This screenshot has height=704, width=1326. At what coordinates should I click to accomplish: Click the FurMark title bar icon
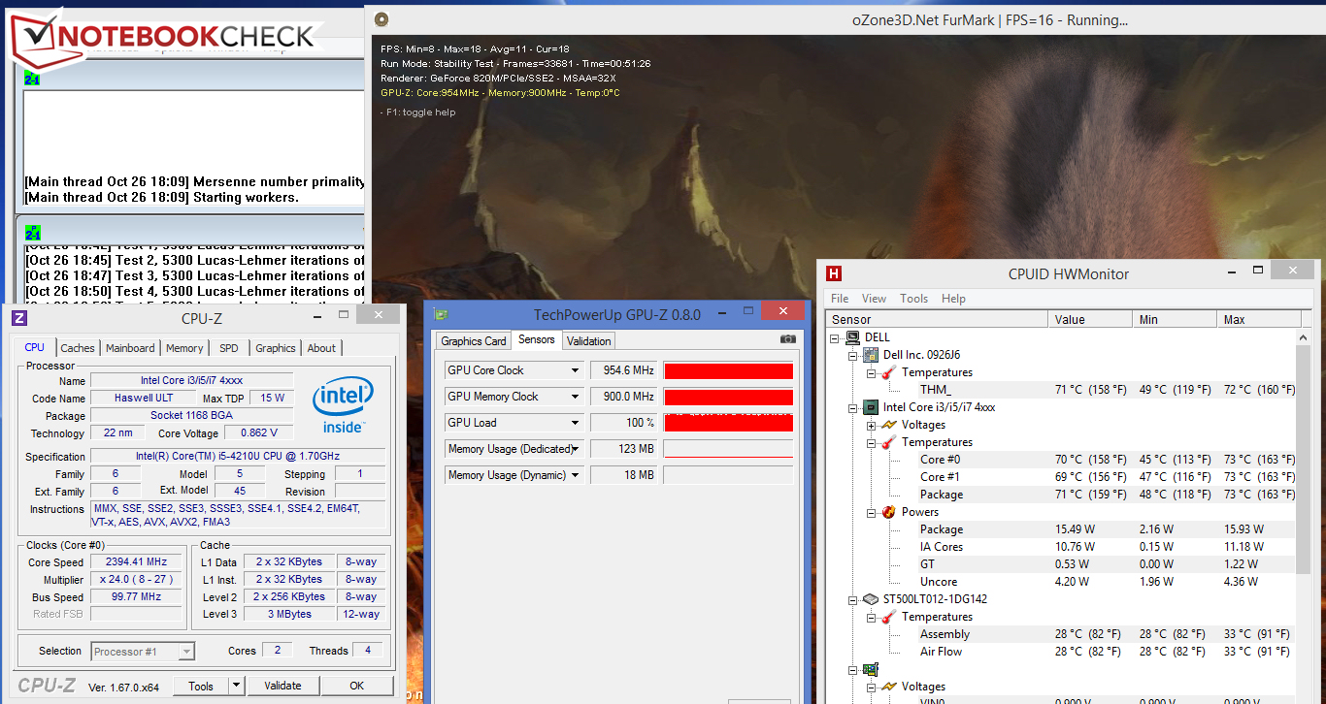point(381,18)
